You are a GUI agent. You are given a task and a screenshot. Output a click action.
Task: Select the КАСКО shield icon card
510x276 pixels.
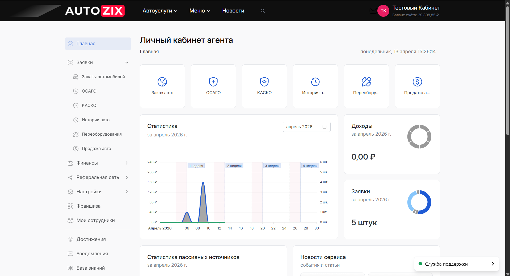[x=264, y=86]
